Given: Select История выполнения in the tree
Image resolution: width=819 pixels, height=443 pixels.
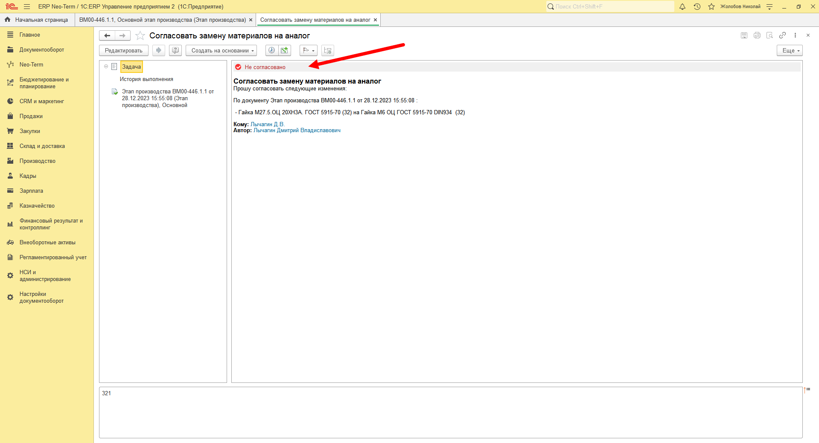Looking at the screenshot, I should 146,79.
